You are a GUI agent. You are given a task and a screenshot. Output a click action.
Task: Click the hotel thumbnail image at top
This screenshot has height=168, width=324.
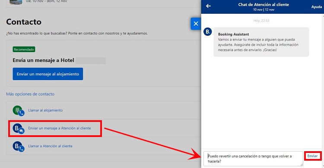coord(16,2)
